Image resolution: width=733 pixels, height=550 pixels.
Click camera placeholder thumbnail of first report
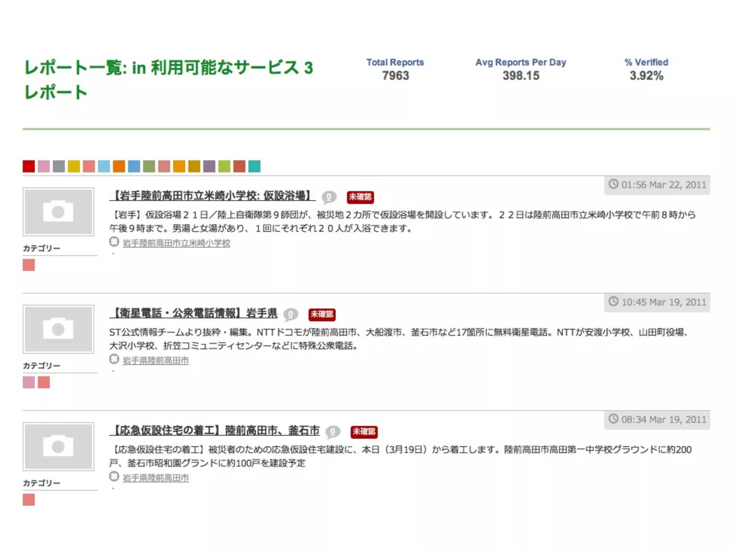click(58, 212)
